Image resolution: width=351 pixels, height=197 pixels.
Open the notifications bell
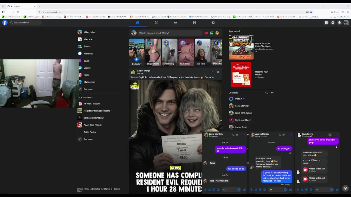[339, 23]
